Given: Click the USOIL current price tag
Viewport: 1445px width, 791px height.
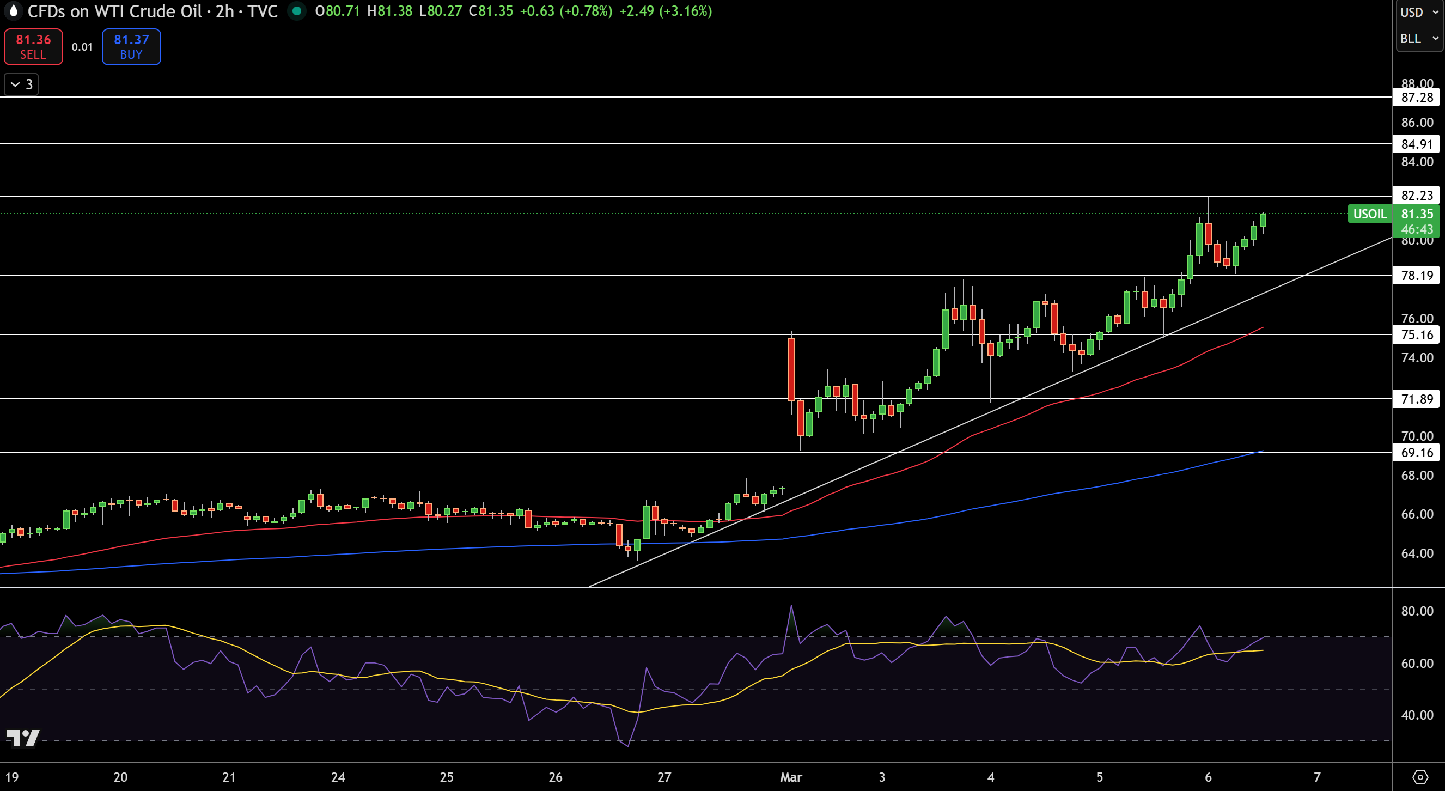Looking at the screenshot, I should (1369, 214).
